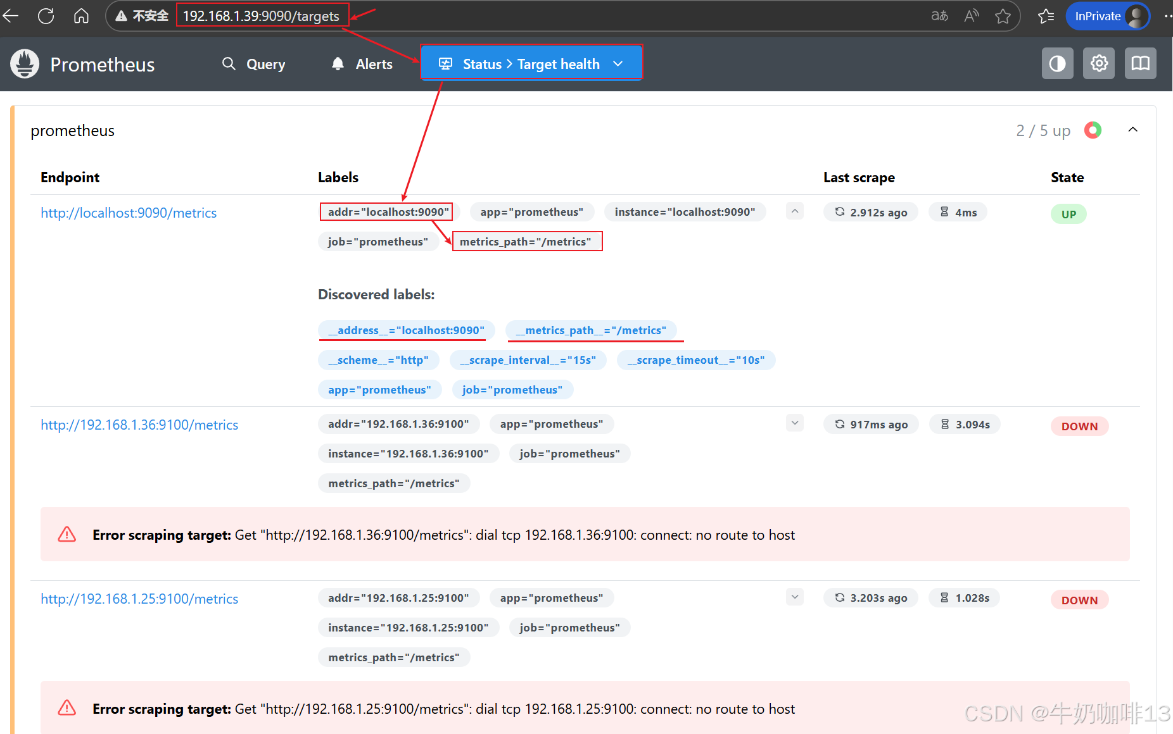Click the Prometheus flame logo

click(x=25, y=64)
